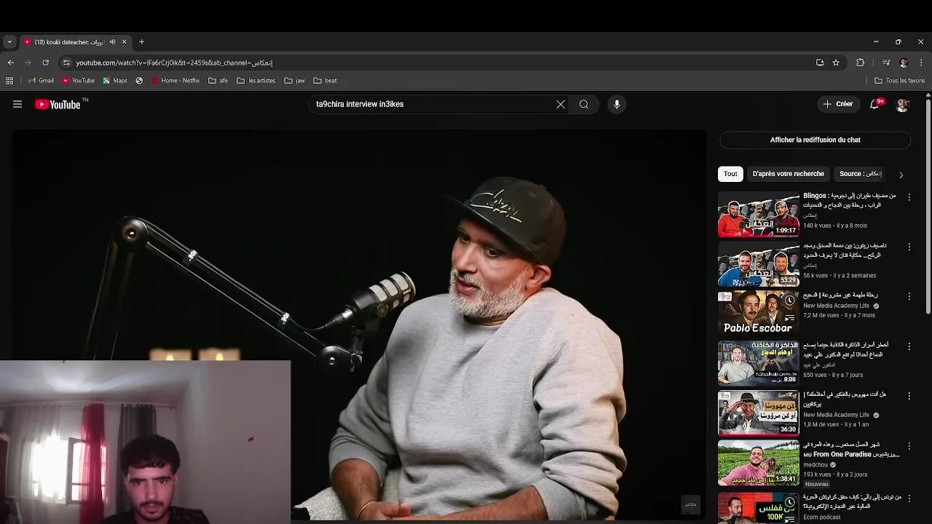Bookmark this page with the star icon
Screen dimensions: 932x524
coord(836,63)
